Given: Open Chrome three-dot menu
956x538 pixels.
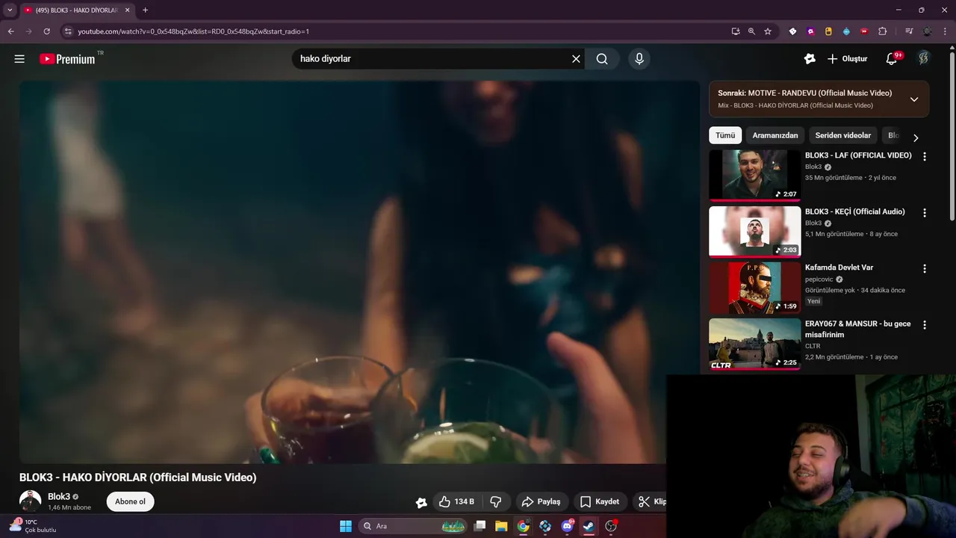Looking at the screenshot, I should tap(945, 31).
